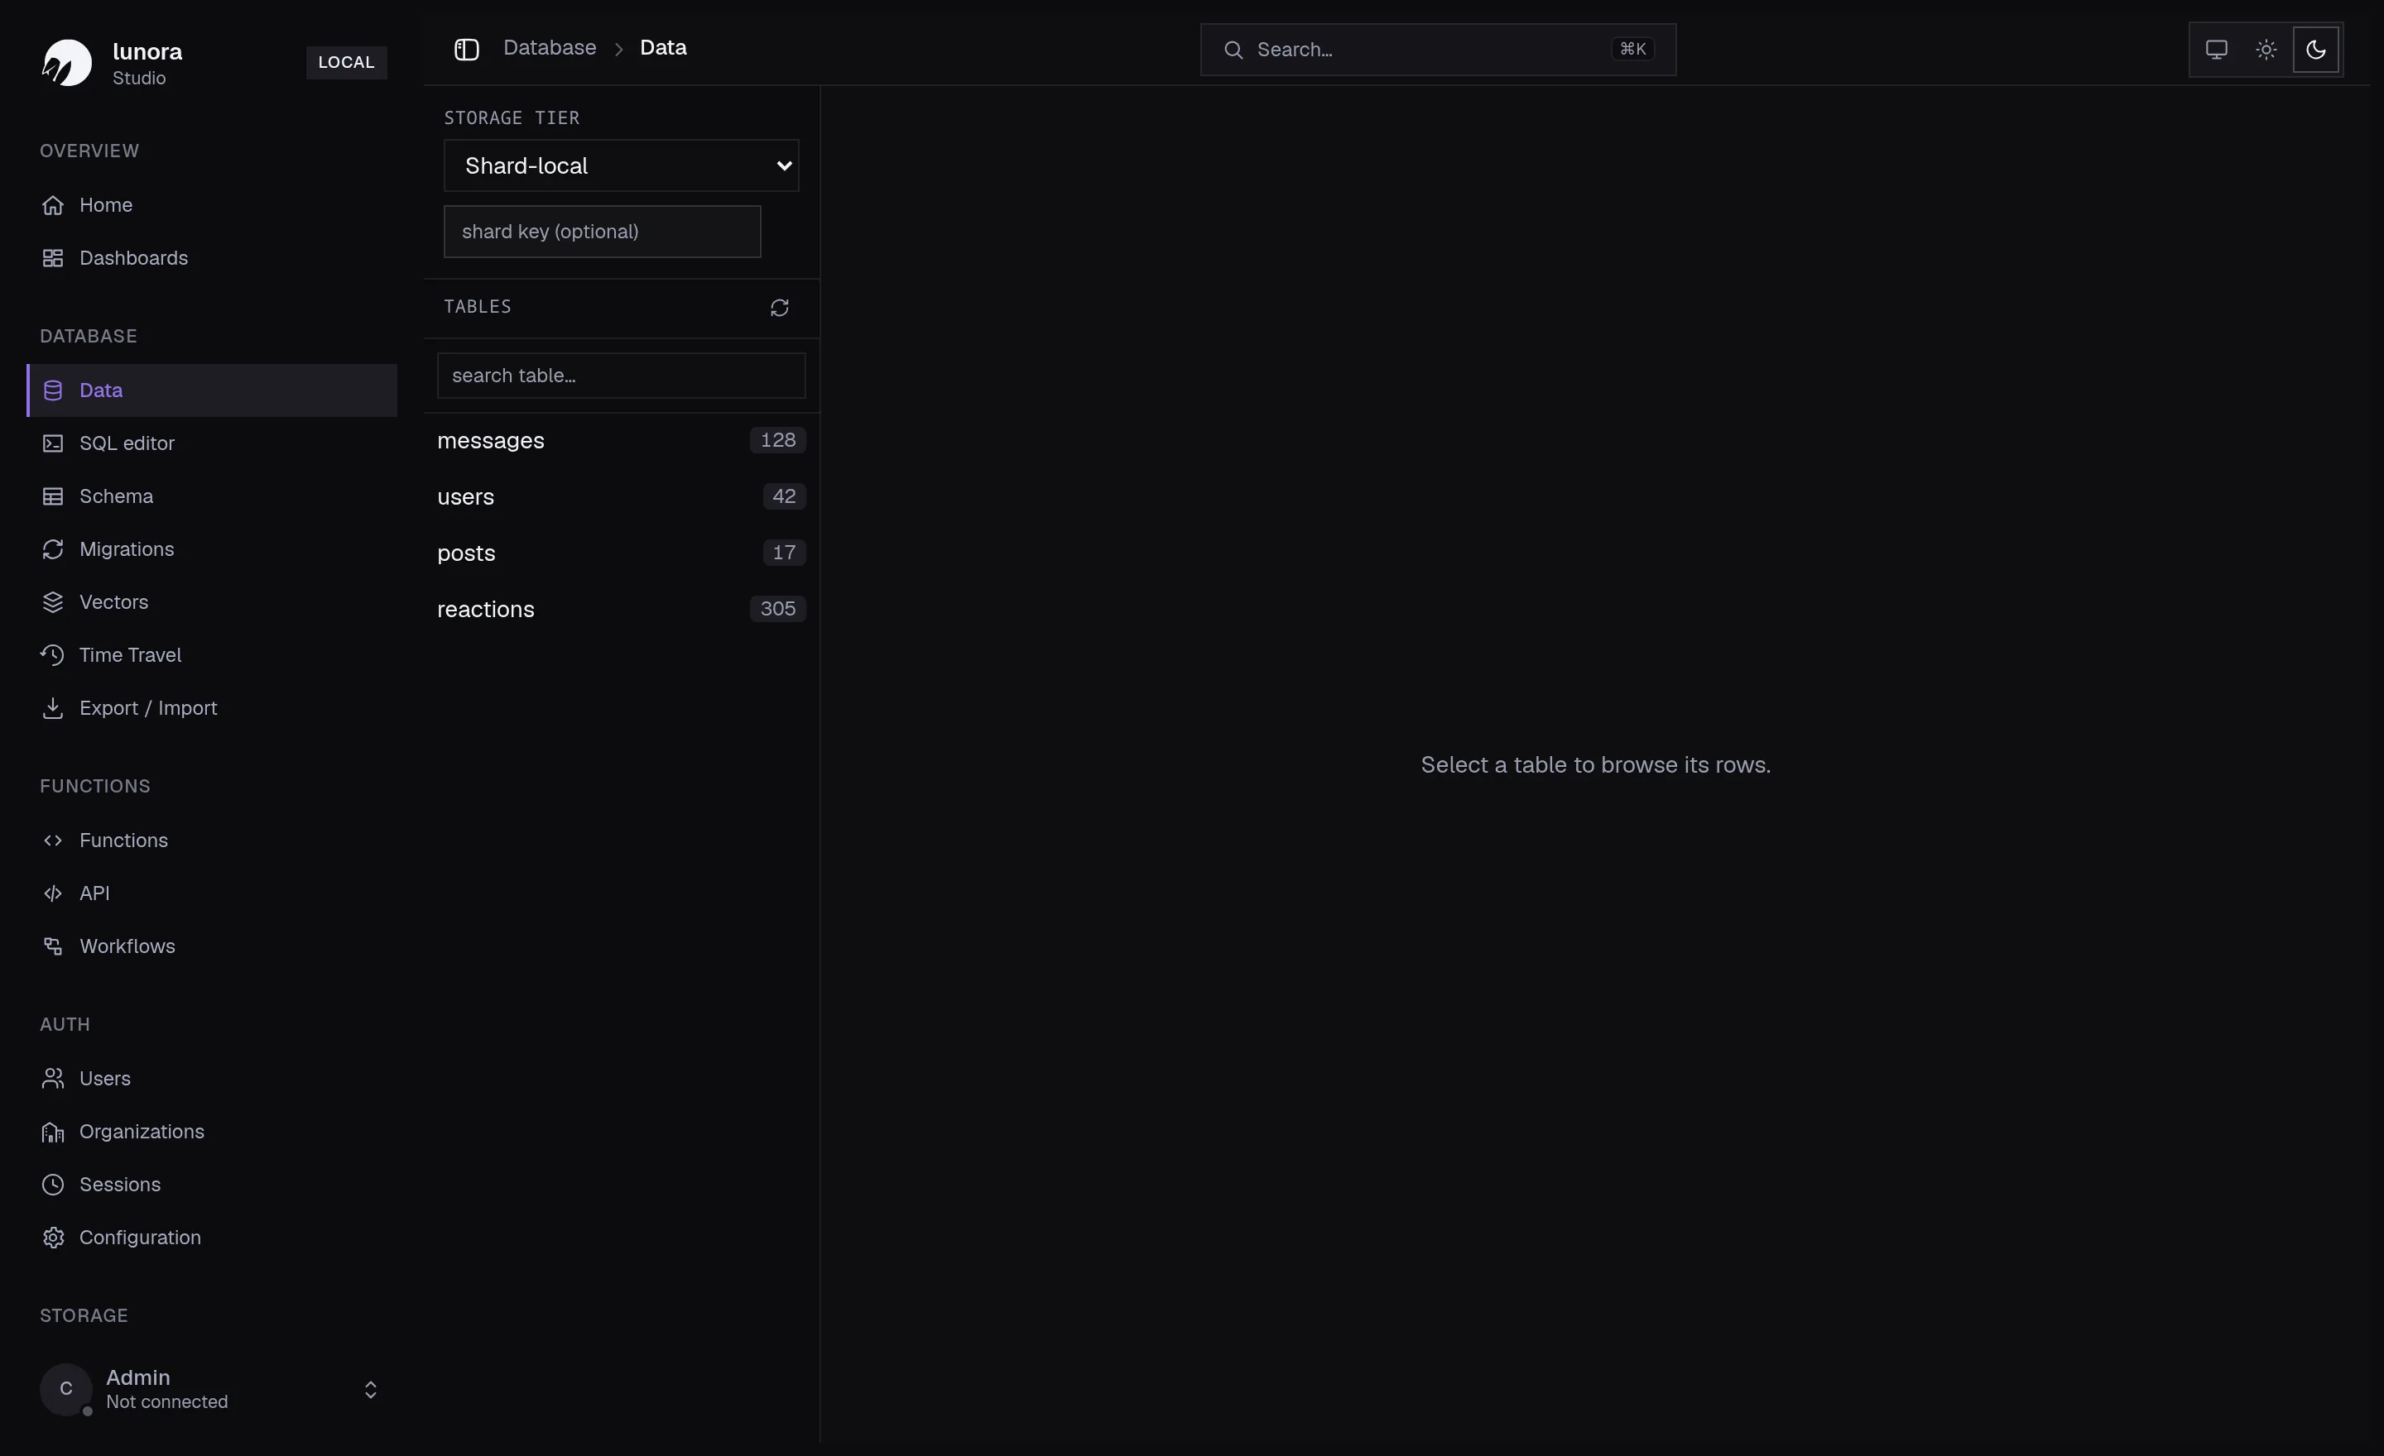Open Auth Users page
The height and width of the screenshot is (1456, 2384).
pyautogui.click(x=212, y=1079)
